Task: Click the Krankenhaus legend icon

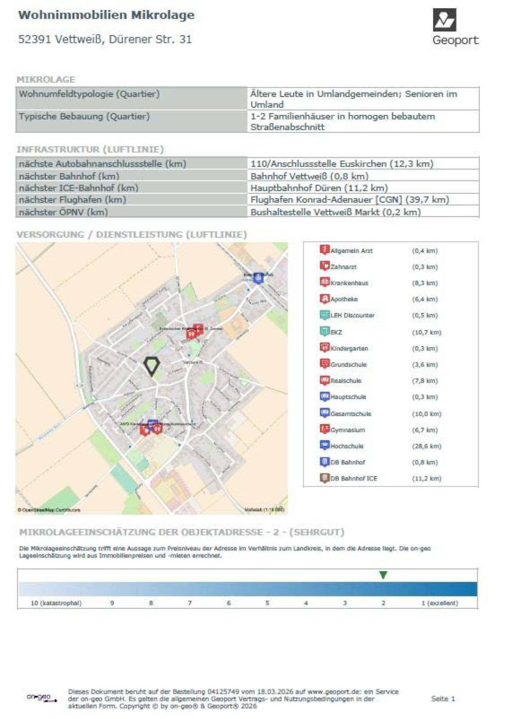Action: 325,282
